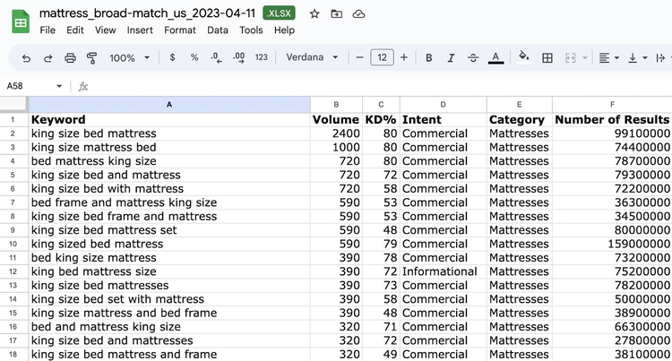This screenshot has width=672, height=361.
Task: Select column B header
Action: click(x=336, y=105)
